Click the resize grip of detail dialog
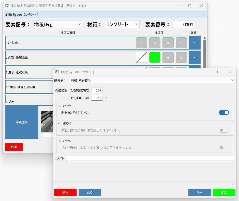 pos(233,184)
